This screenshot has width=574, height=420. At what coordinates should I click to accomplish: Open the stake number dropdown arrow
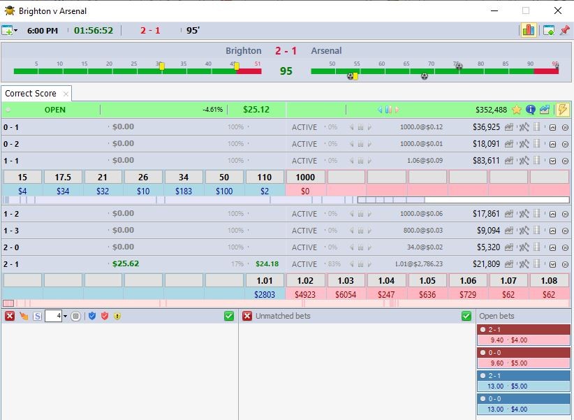pos(65,316)
